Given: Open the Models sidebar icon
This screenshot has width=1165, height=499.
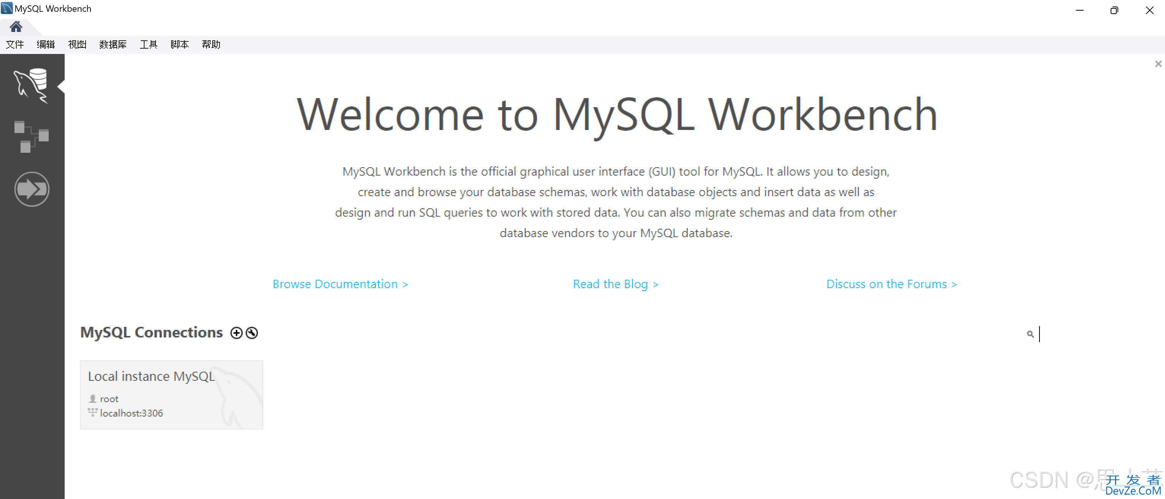Looking at the screenshot, I should (x=31, y=136).
